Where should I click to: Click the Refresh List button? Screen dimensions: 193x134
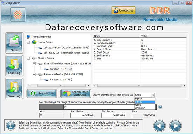[42, 93]
